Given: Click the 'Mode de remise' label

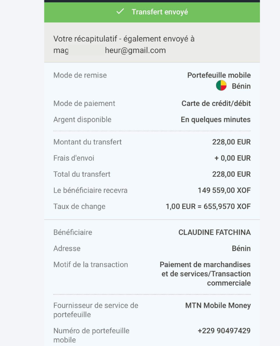Looking at the screenshot, I should tap(80, 75).
